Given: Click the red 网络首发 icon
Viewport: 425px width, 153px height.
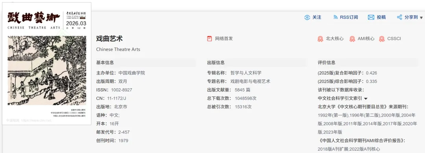Looking at the screenshot, I should (x=209, y=39).
